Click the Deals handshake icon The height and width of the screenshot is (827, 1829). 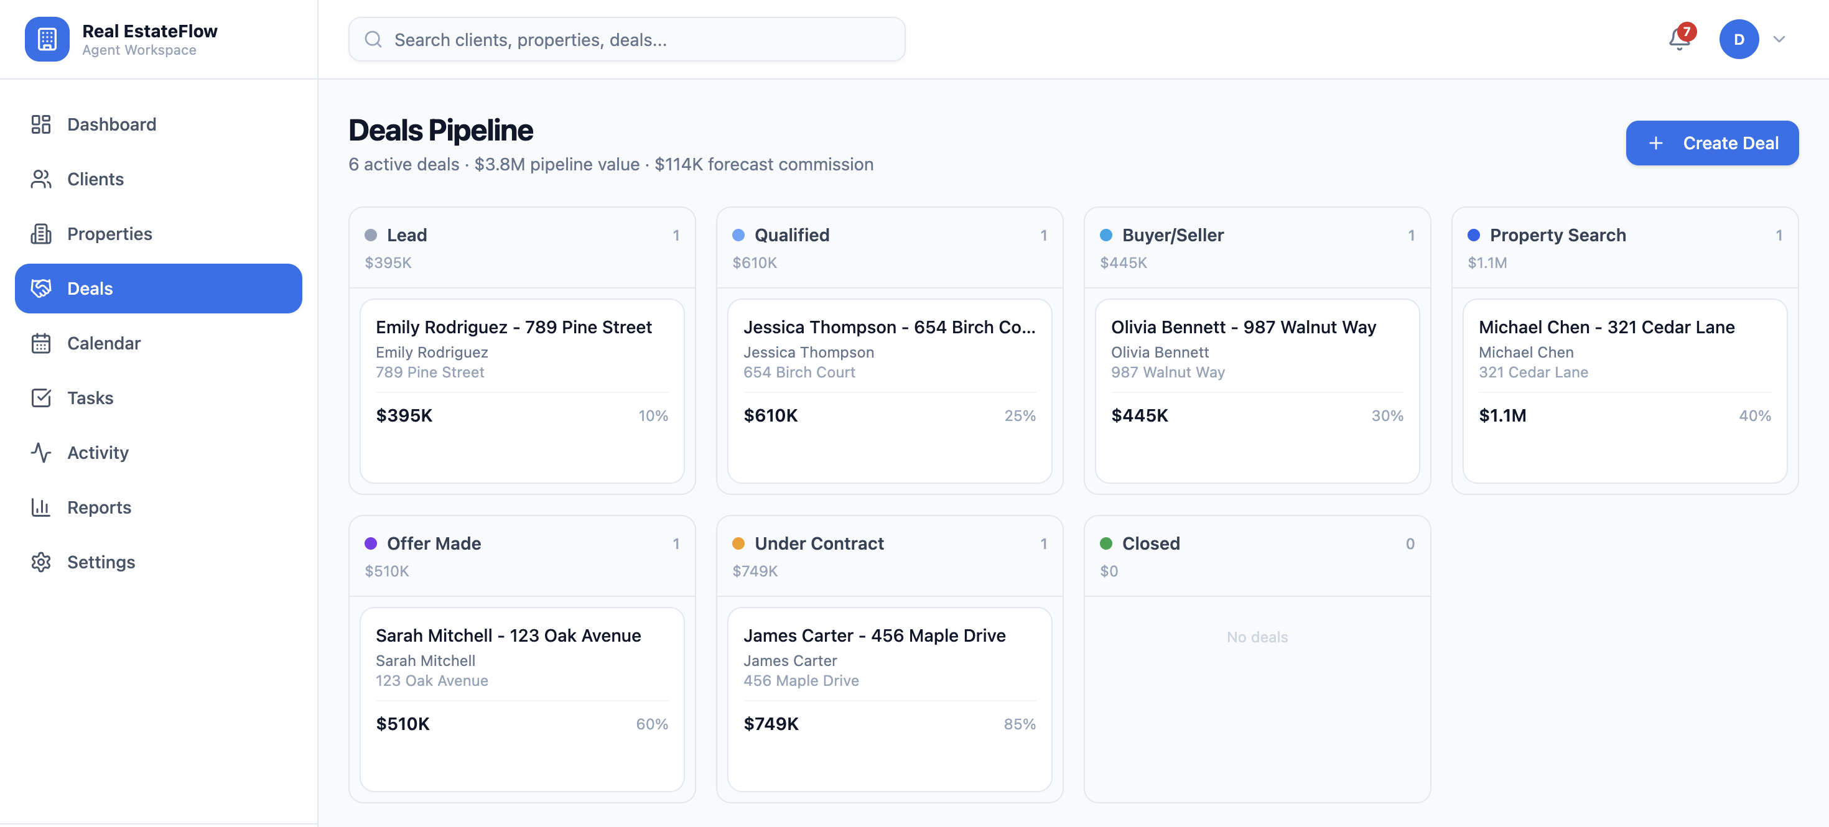click(x=41, y=289)
